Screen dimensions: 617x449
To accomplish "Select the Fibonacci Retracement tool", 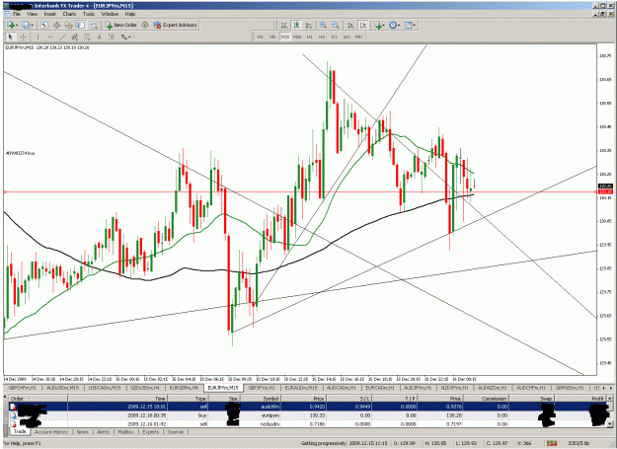I will (87, 37).
